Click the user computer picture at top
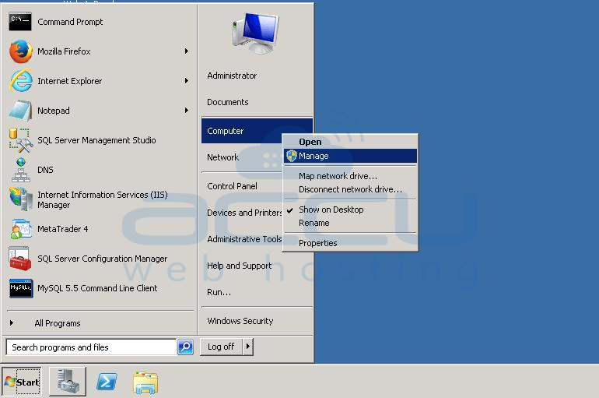Screen dimensions: 599x398 point(256,33)
